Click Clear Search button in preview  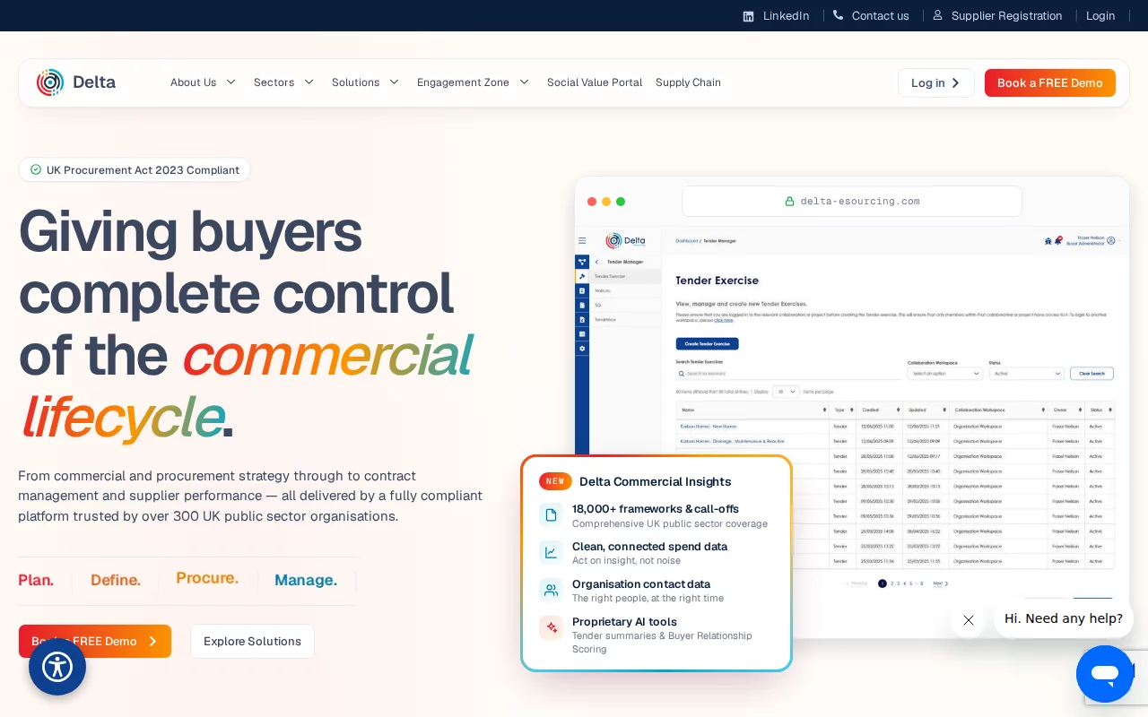tap(1091, 373)
